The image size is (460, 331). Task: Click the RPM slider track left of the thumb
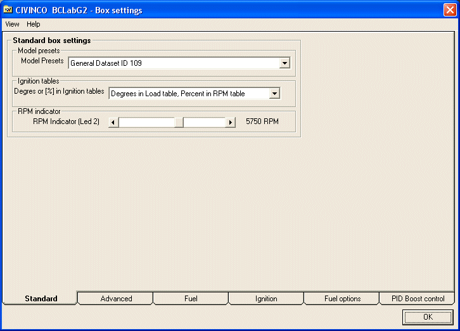click(146, 122)
